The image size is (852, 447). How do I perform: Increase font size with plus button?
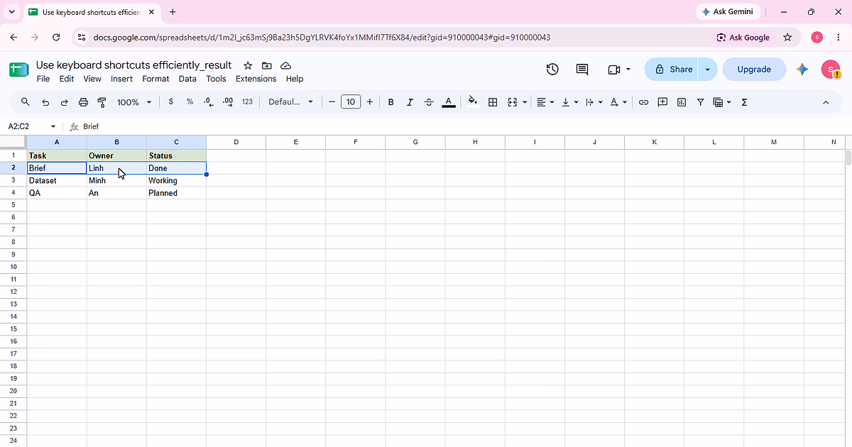click(369, 102)
